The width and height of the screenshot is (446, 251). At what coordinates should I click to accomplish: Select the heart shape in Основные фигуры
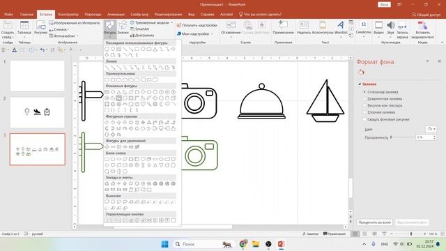click(x=143, y=104)
